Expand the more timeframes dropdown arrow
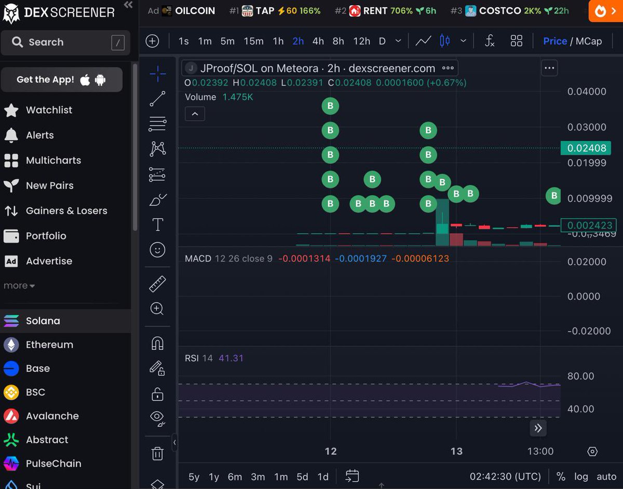 click(398, 41)
